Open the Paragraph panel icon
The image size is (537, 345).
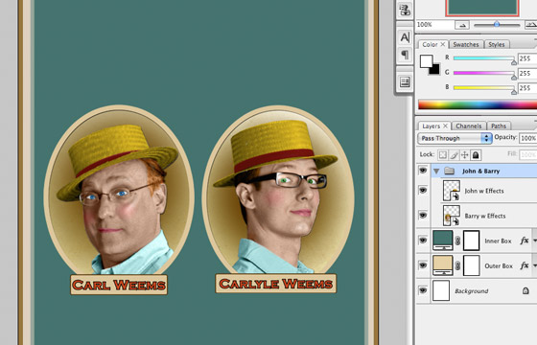pos(405,55)
